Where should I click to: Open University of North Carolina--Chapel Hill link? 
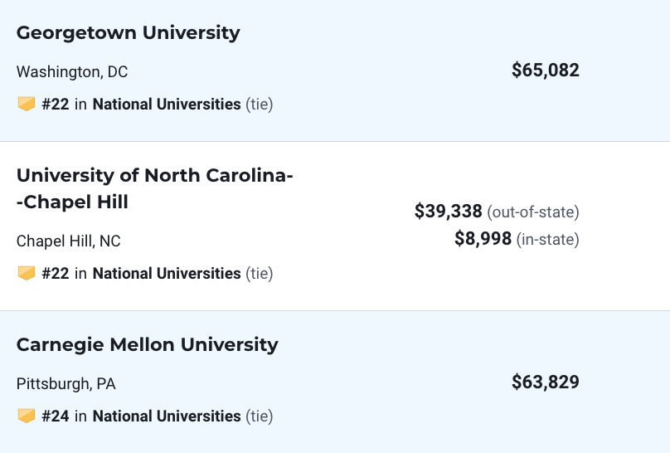click(x=155, y=188)
